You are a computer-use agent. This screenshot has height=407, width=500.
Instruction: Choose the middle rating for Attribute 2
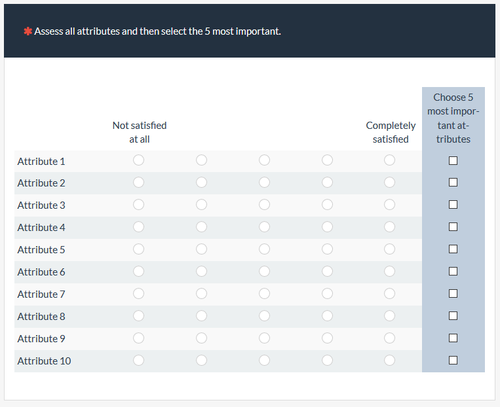click(264, 183)
